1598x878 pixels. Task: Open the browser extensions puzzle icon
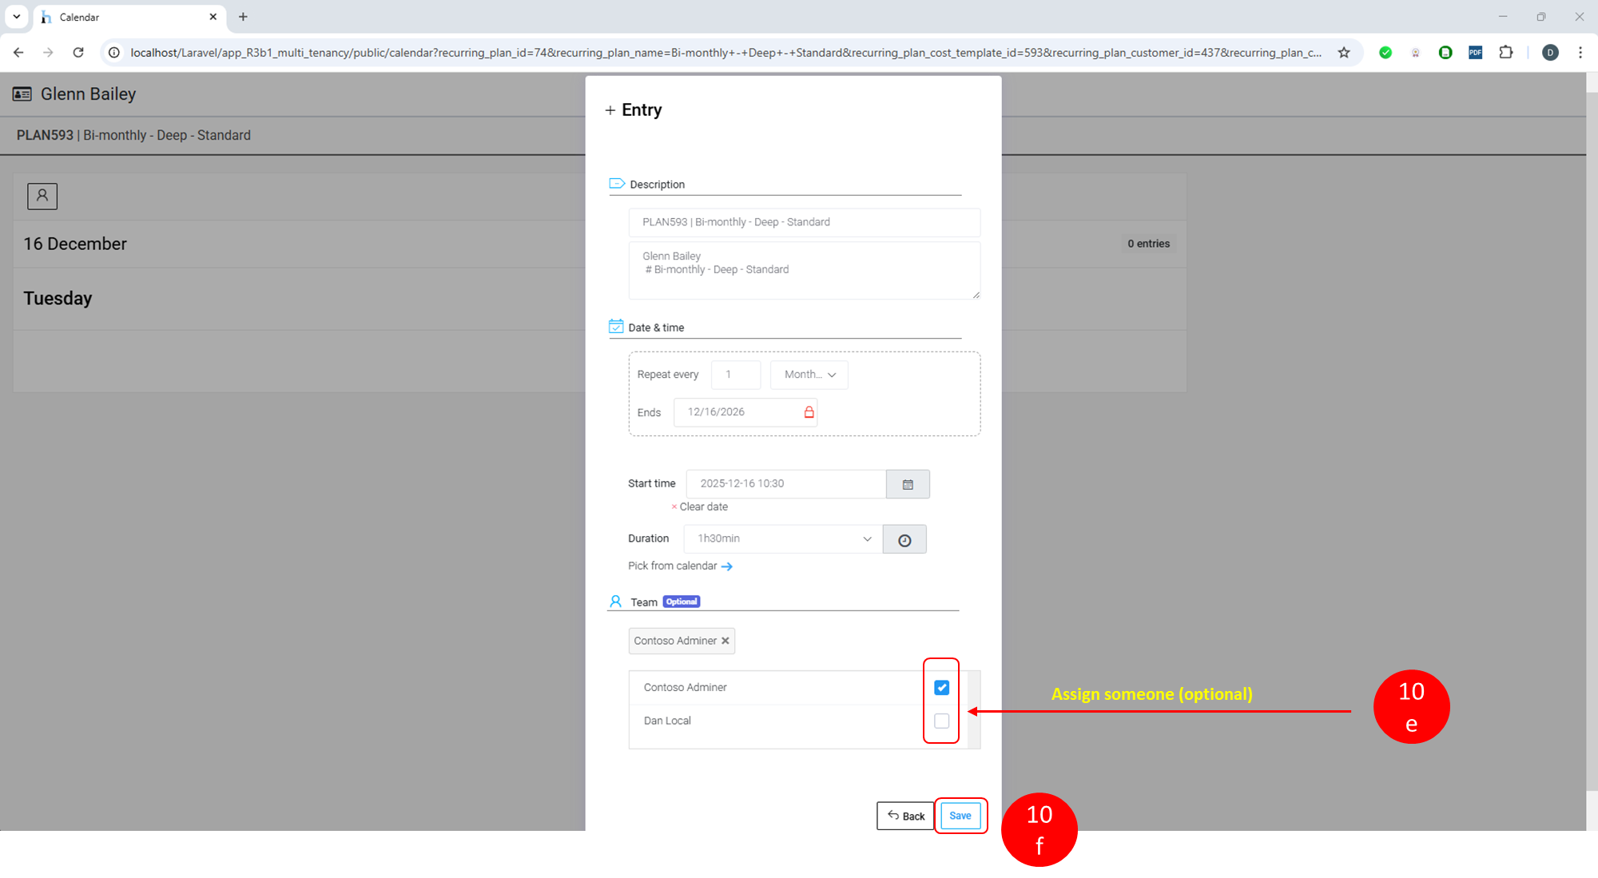(x=1506, y=53)
